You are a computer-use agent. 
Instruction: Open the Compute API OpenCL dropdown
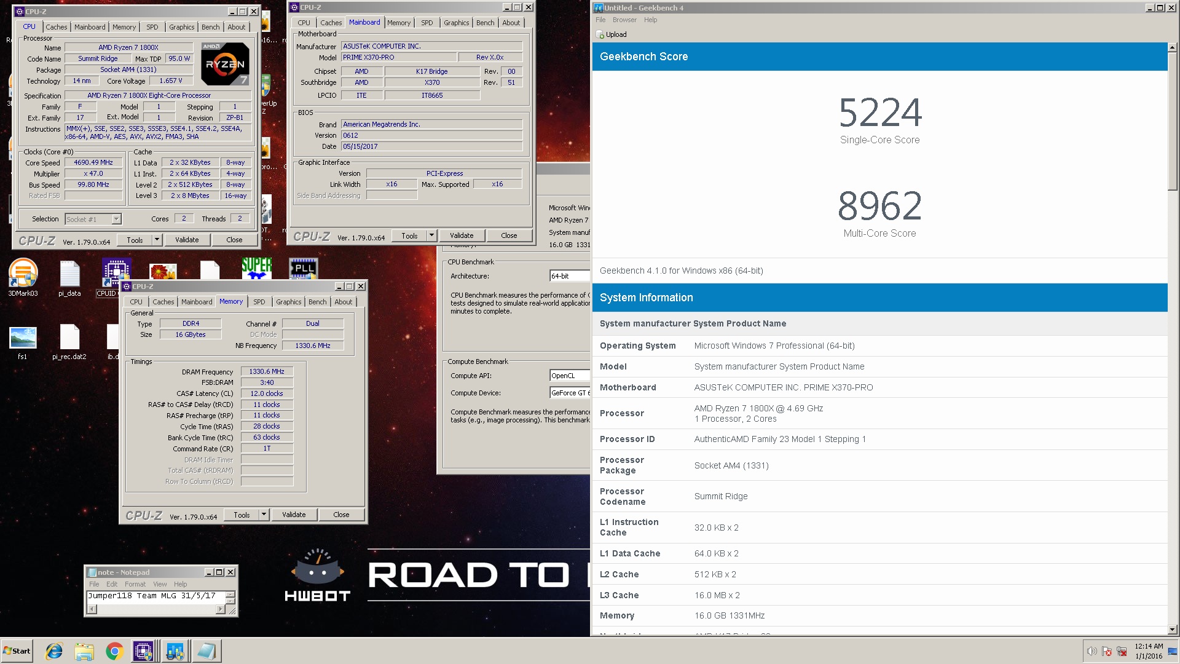[570, 376]
